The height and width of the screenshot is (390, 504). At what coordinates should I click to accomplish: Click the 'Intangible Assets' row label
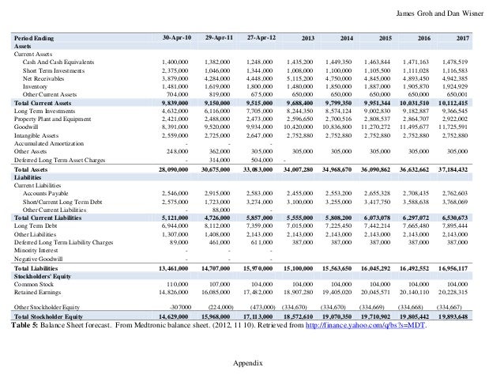coord(36,135)
